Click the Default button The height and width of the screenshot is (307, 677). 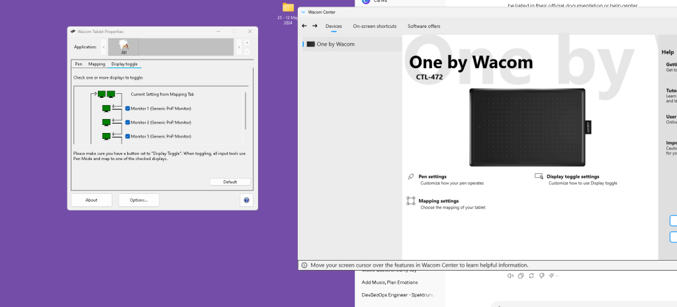[230, 182]
